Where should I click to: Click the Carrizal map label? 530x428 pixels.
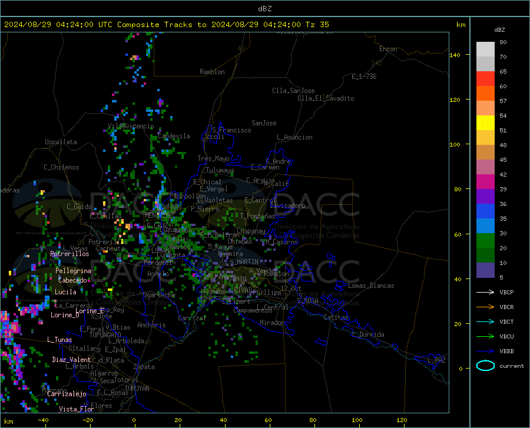point(192,318)
